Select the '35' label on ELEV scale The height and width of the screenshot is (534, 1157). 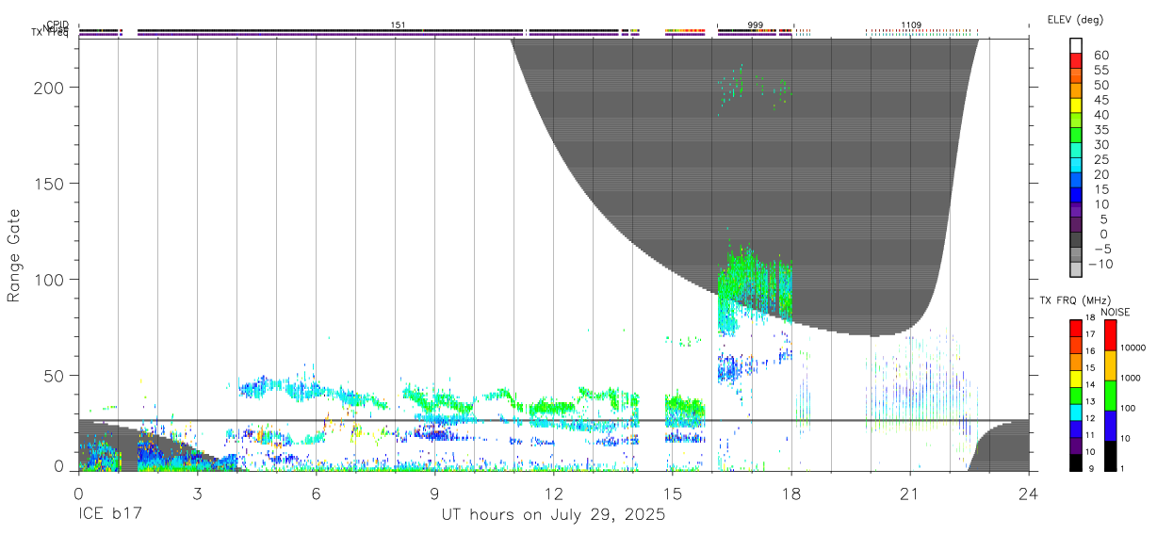(1100, 130)
